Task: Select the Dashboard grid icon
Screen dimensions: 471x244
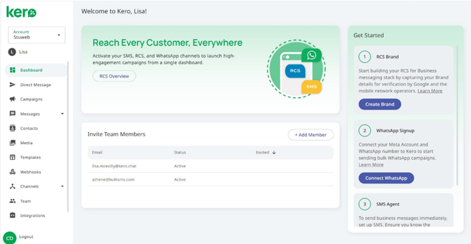Action: pyautogui.click(x=13, y=70)
